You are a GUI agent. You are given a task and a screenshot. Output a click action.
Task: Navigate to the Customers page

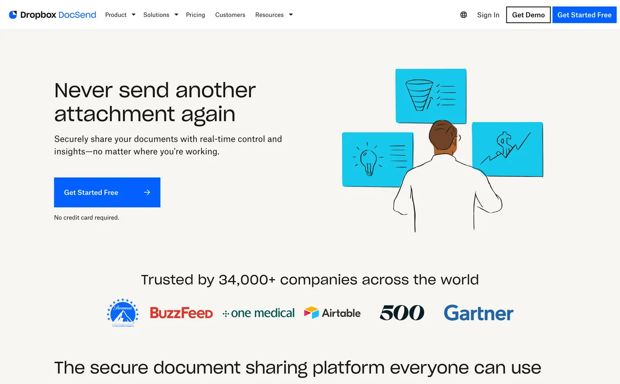[230, 15]
